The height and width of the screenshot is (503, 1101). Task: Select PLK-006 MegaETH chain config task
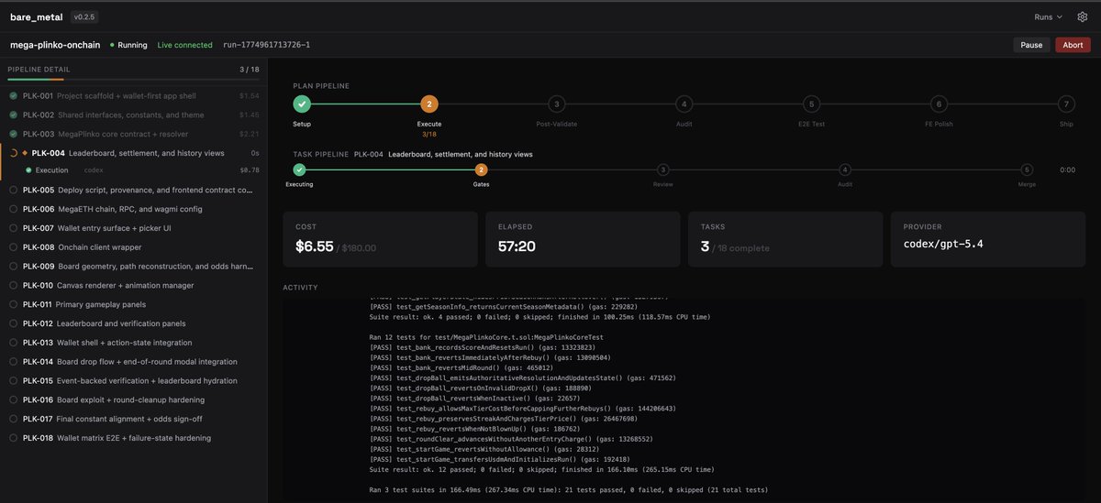click(x=133, y=209)
